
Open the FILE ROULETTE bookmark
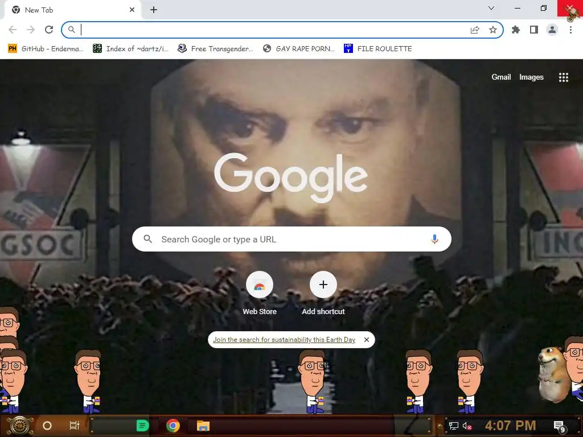click(x=378, y=49)
